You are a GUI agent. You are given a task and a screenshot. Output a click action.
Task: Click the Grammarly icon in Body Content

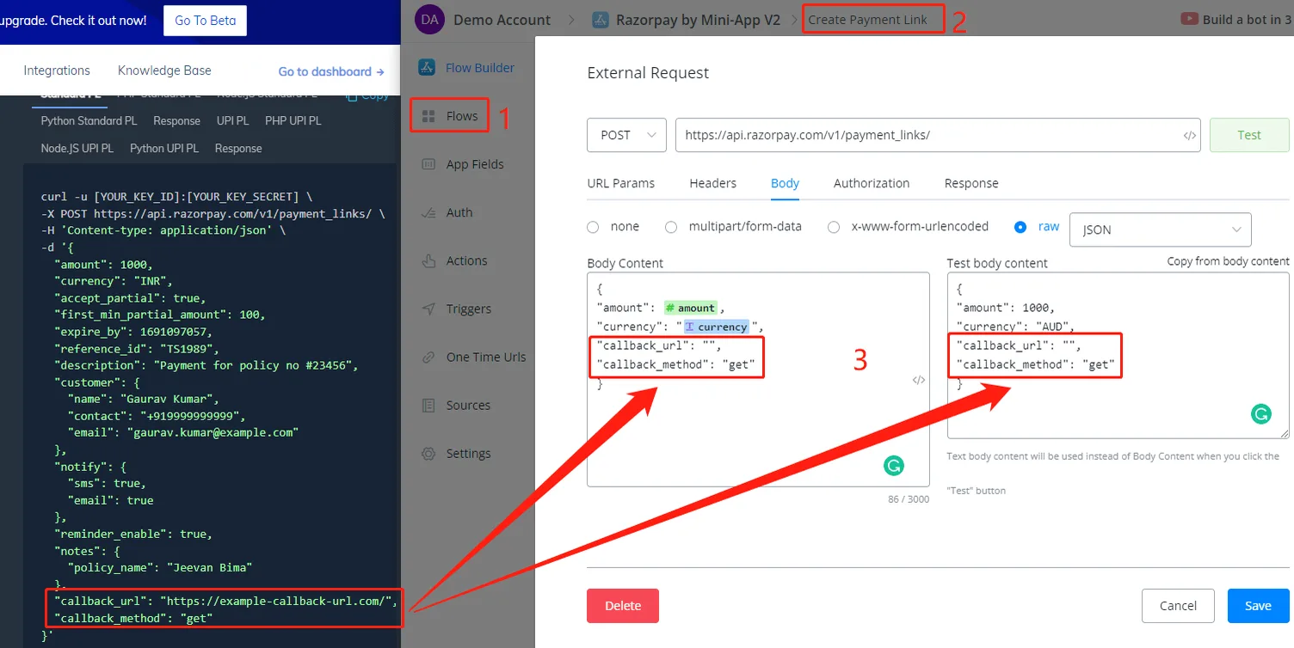click(894, 466)
